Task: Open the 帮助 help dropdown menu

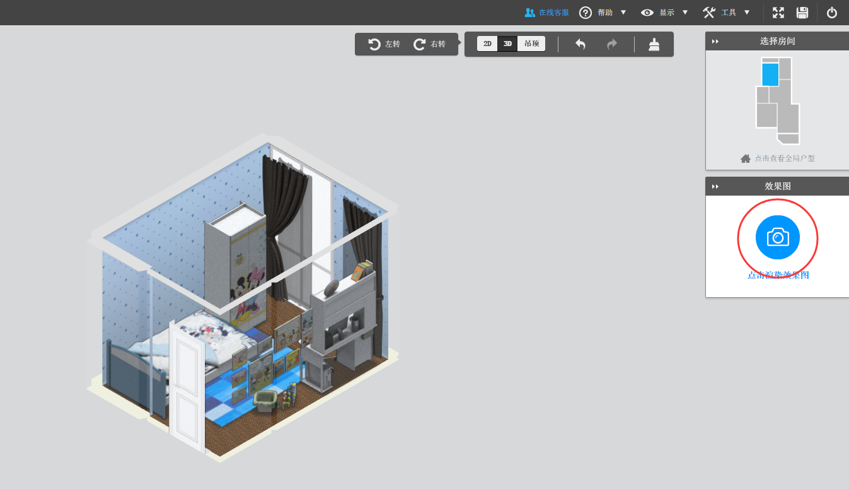Action: coord(603,13)
